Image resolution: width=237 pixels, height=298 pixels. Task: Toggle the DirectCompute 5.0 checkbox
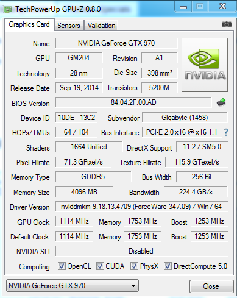168,266
